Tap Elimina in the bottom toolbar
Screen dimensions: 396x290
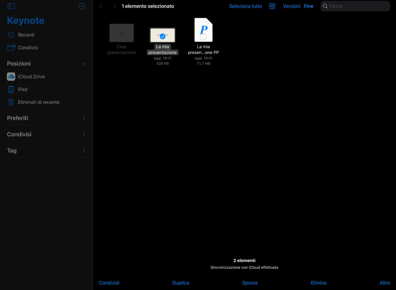coord(318,283)
